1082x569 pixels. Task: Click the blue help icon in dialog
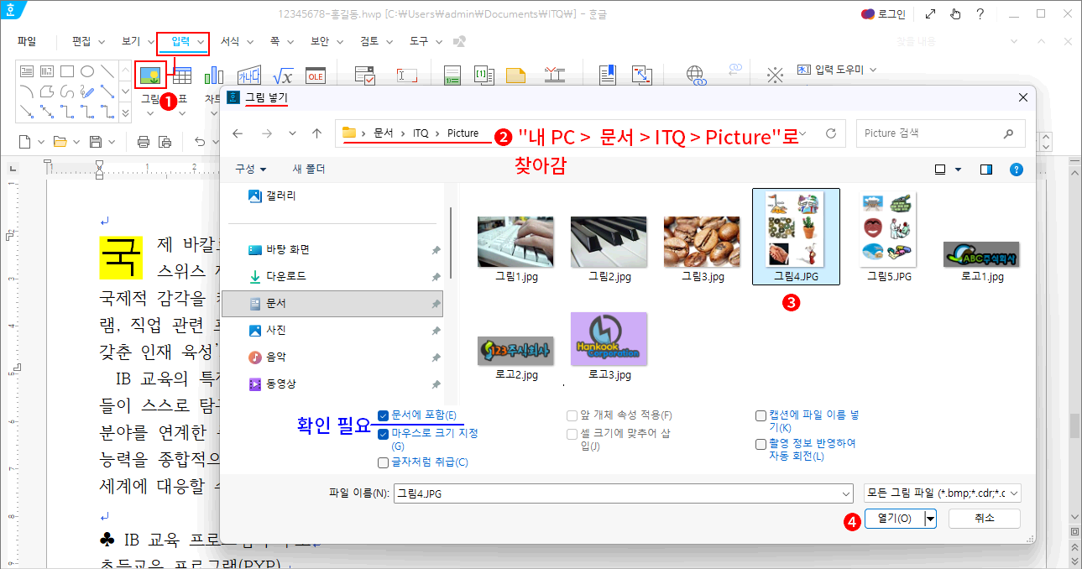point(1016,170)
